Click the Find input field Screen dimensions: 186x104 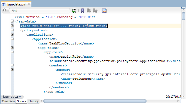pos(40,11)
